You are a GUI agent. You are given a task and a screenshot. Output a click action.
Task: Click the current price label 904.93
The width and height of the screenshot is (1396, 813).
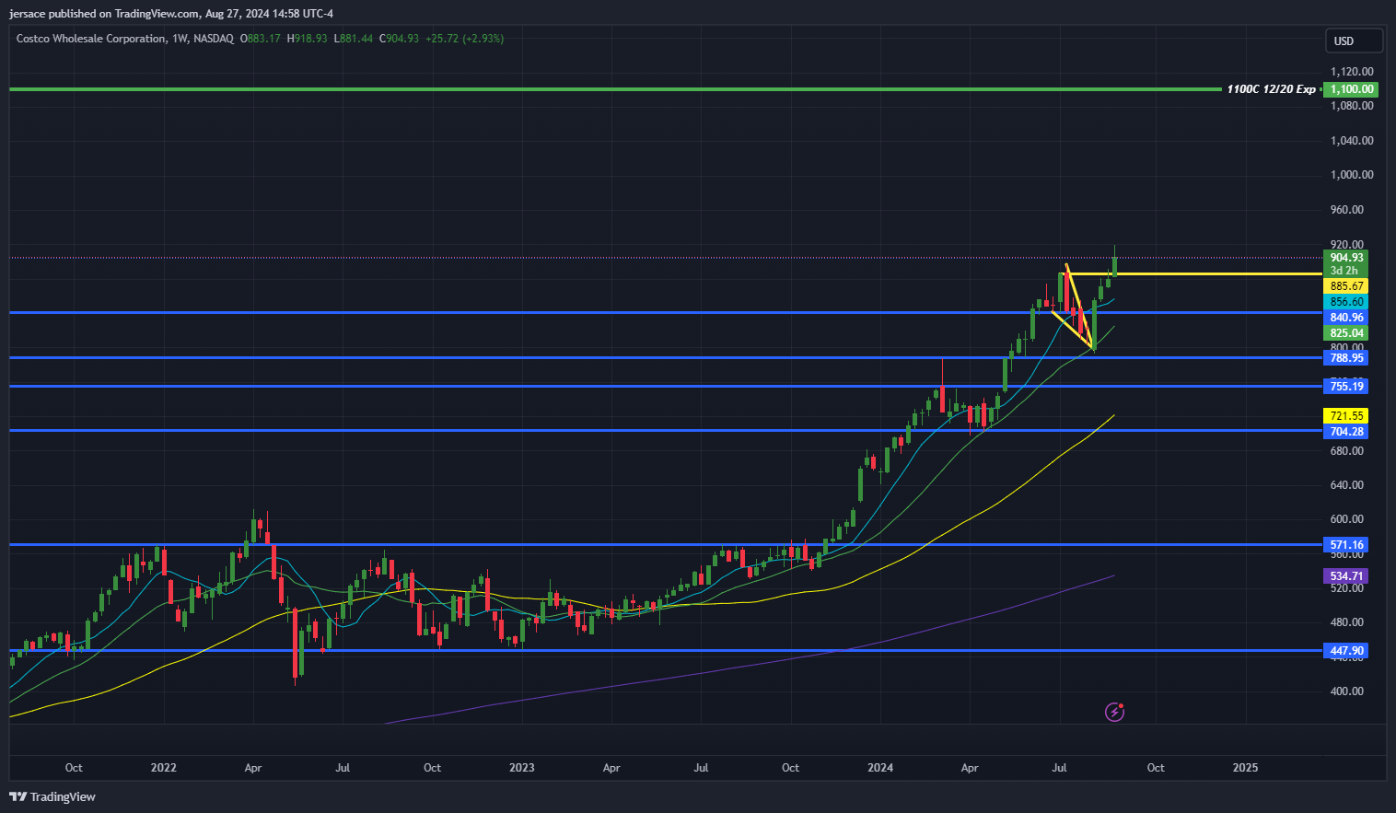click(1345, 258)
